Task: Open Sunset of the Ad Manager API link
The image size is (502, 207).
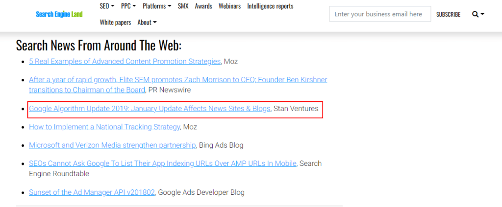Action: [x=92, y=192]
